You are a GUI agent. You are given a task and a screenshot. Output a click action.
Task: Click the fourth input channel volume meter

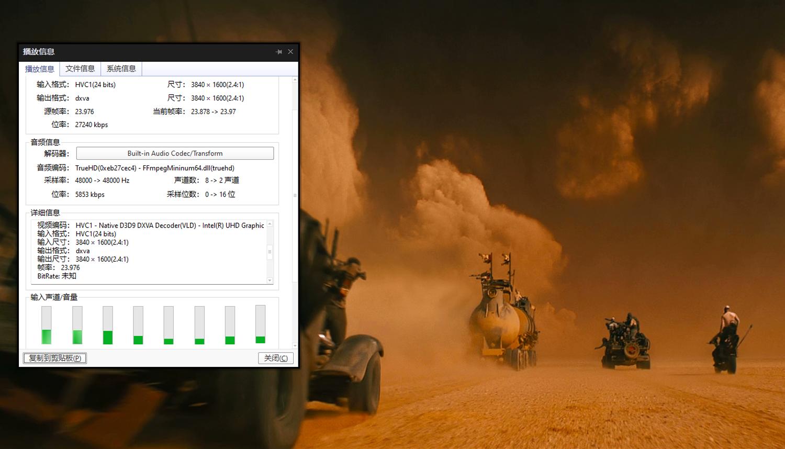click(138, 325)
